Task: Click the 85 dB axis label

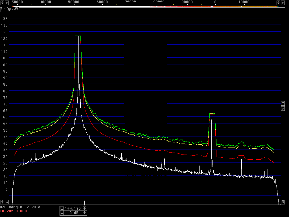Action: 5,84
